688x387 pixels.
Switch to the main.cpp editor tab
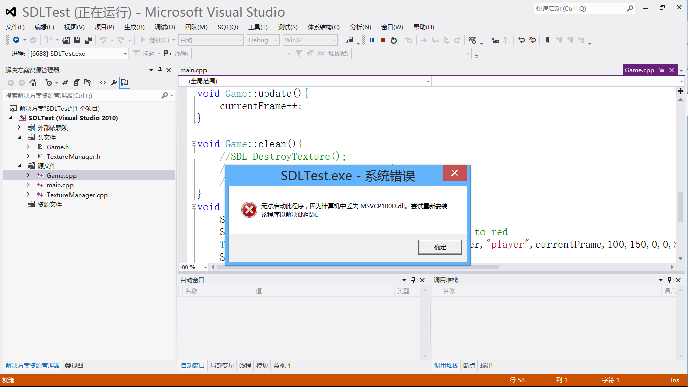pyautogui.click(x=193, y=70)
